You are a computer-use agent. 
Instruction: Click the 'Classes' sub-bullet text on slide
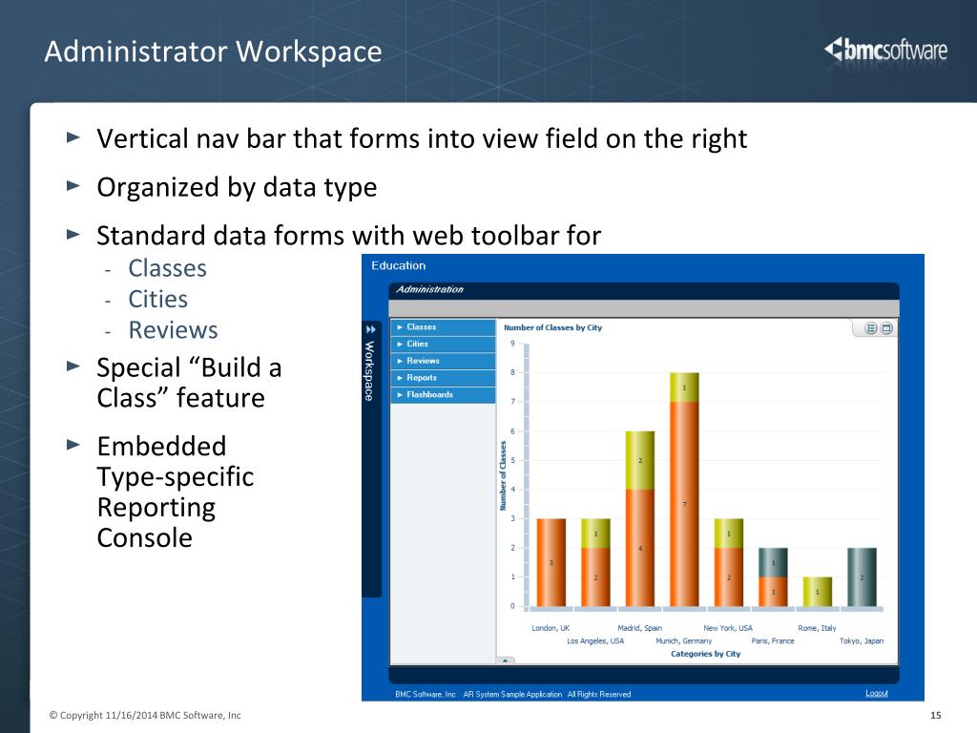pos(167,268)
